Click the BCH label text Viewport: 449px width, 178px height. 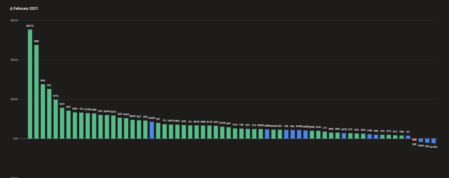363,130
